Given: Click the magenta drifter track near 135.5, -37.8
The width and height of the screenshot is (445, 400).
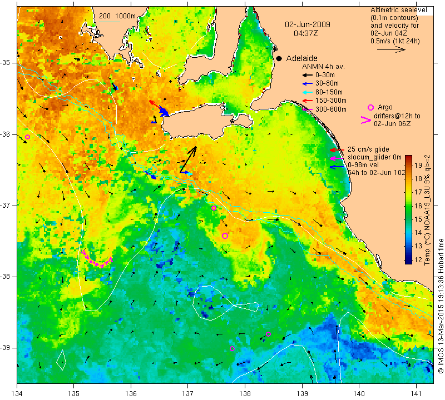Looking at the screenshot, I should pyautogui.click(x=97, y=259).
